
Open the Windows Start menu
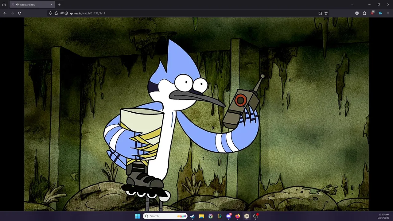(138, 216)
